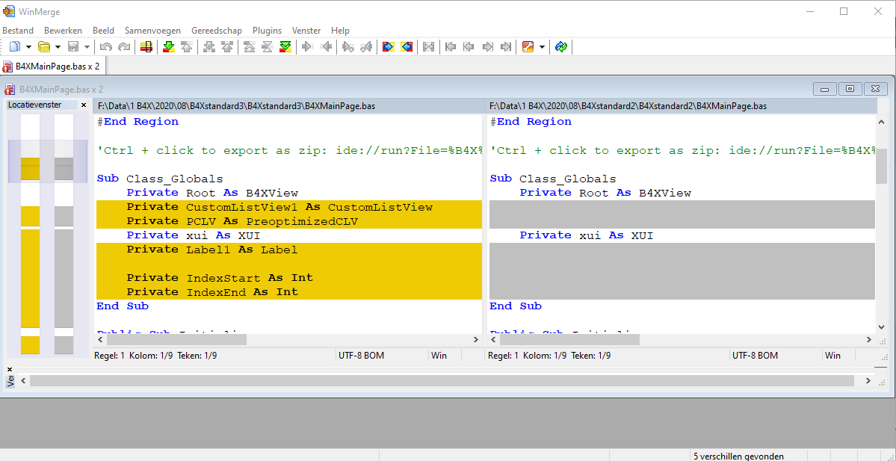Click the Previous File navigation icon
Screen dimensions: 896x461
(x=469, y=47)
